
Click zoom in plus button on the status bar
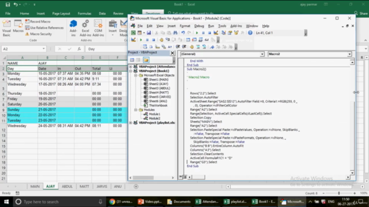(x=355, y=193)
